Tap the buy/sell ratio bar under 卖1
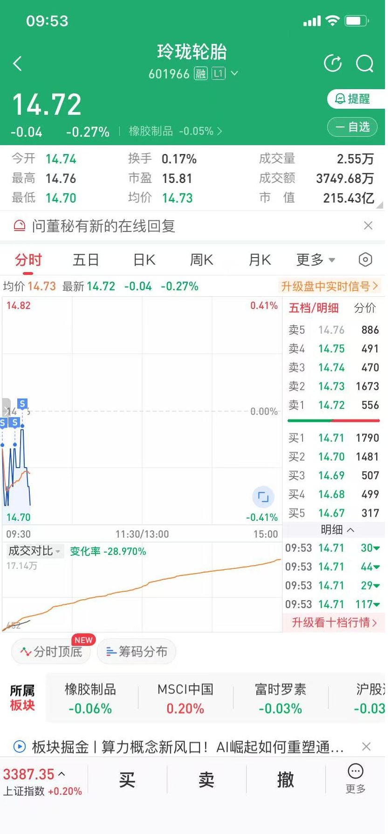The image size is (392, 834). (x=334, y=421)
